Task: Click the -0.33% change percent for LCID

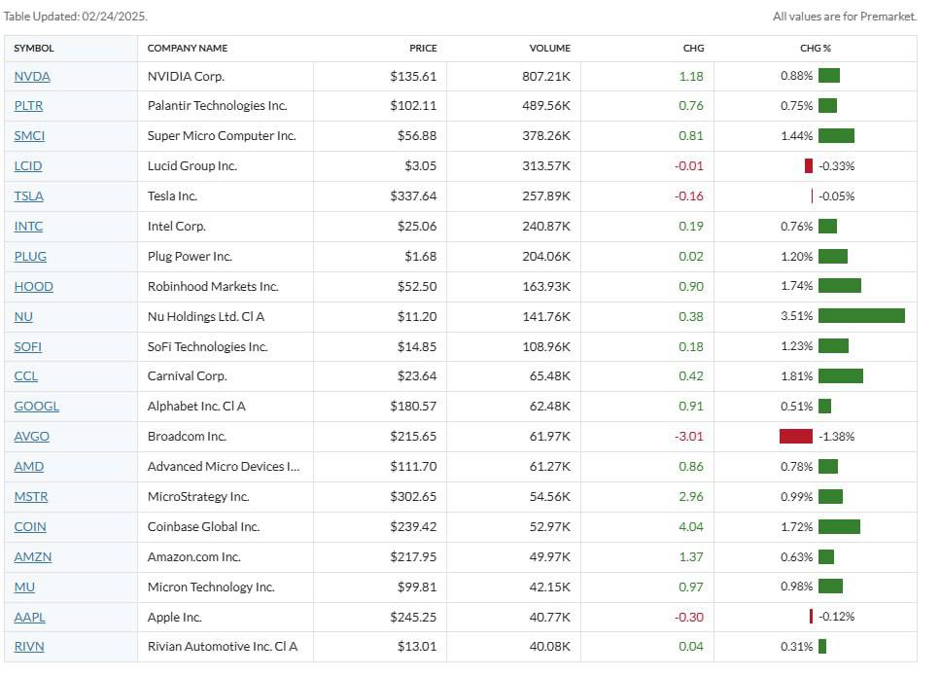Action: [837, 165]
